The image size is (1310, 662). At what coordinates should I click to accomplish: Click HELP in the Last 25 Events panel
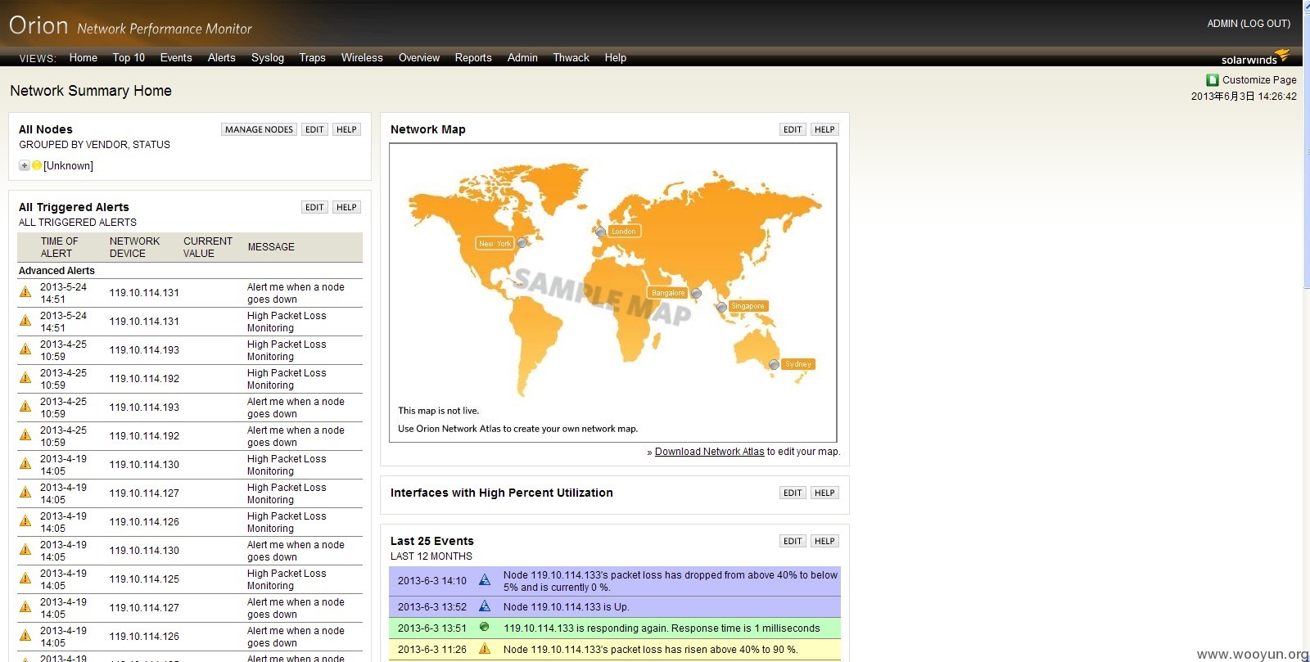click(824, 541)
